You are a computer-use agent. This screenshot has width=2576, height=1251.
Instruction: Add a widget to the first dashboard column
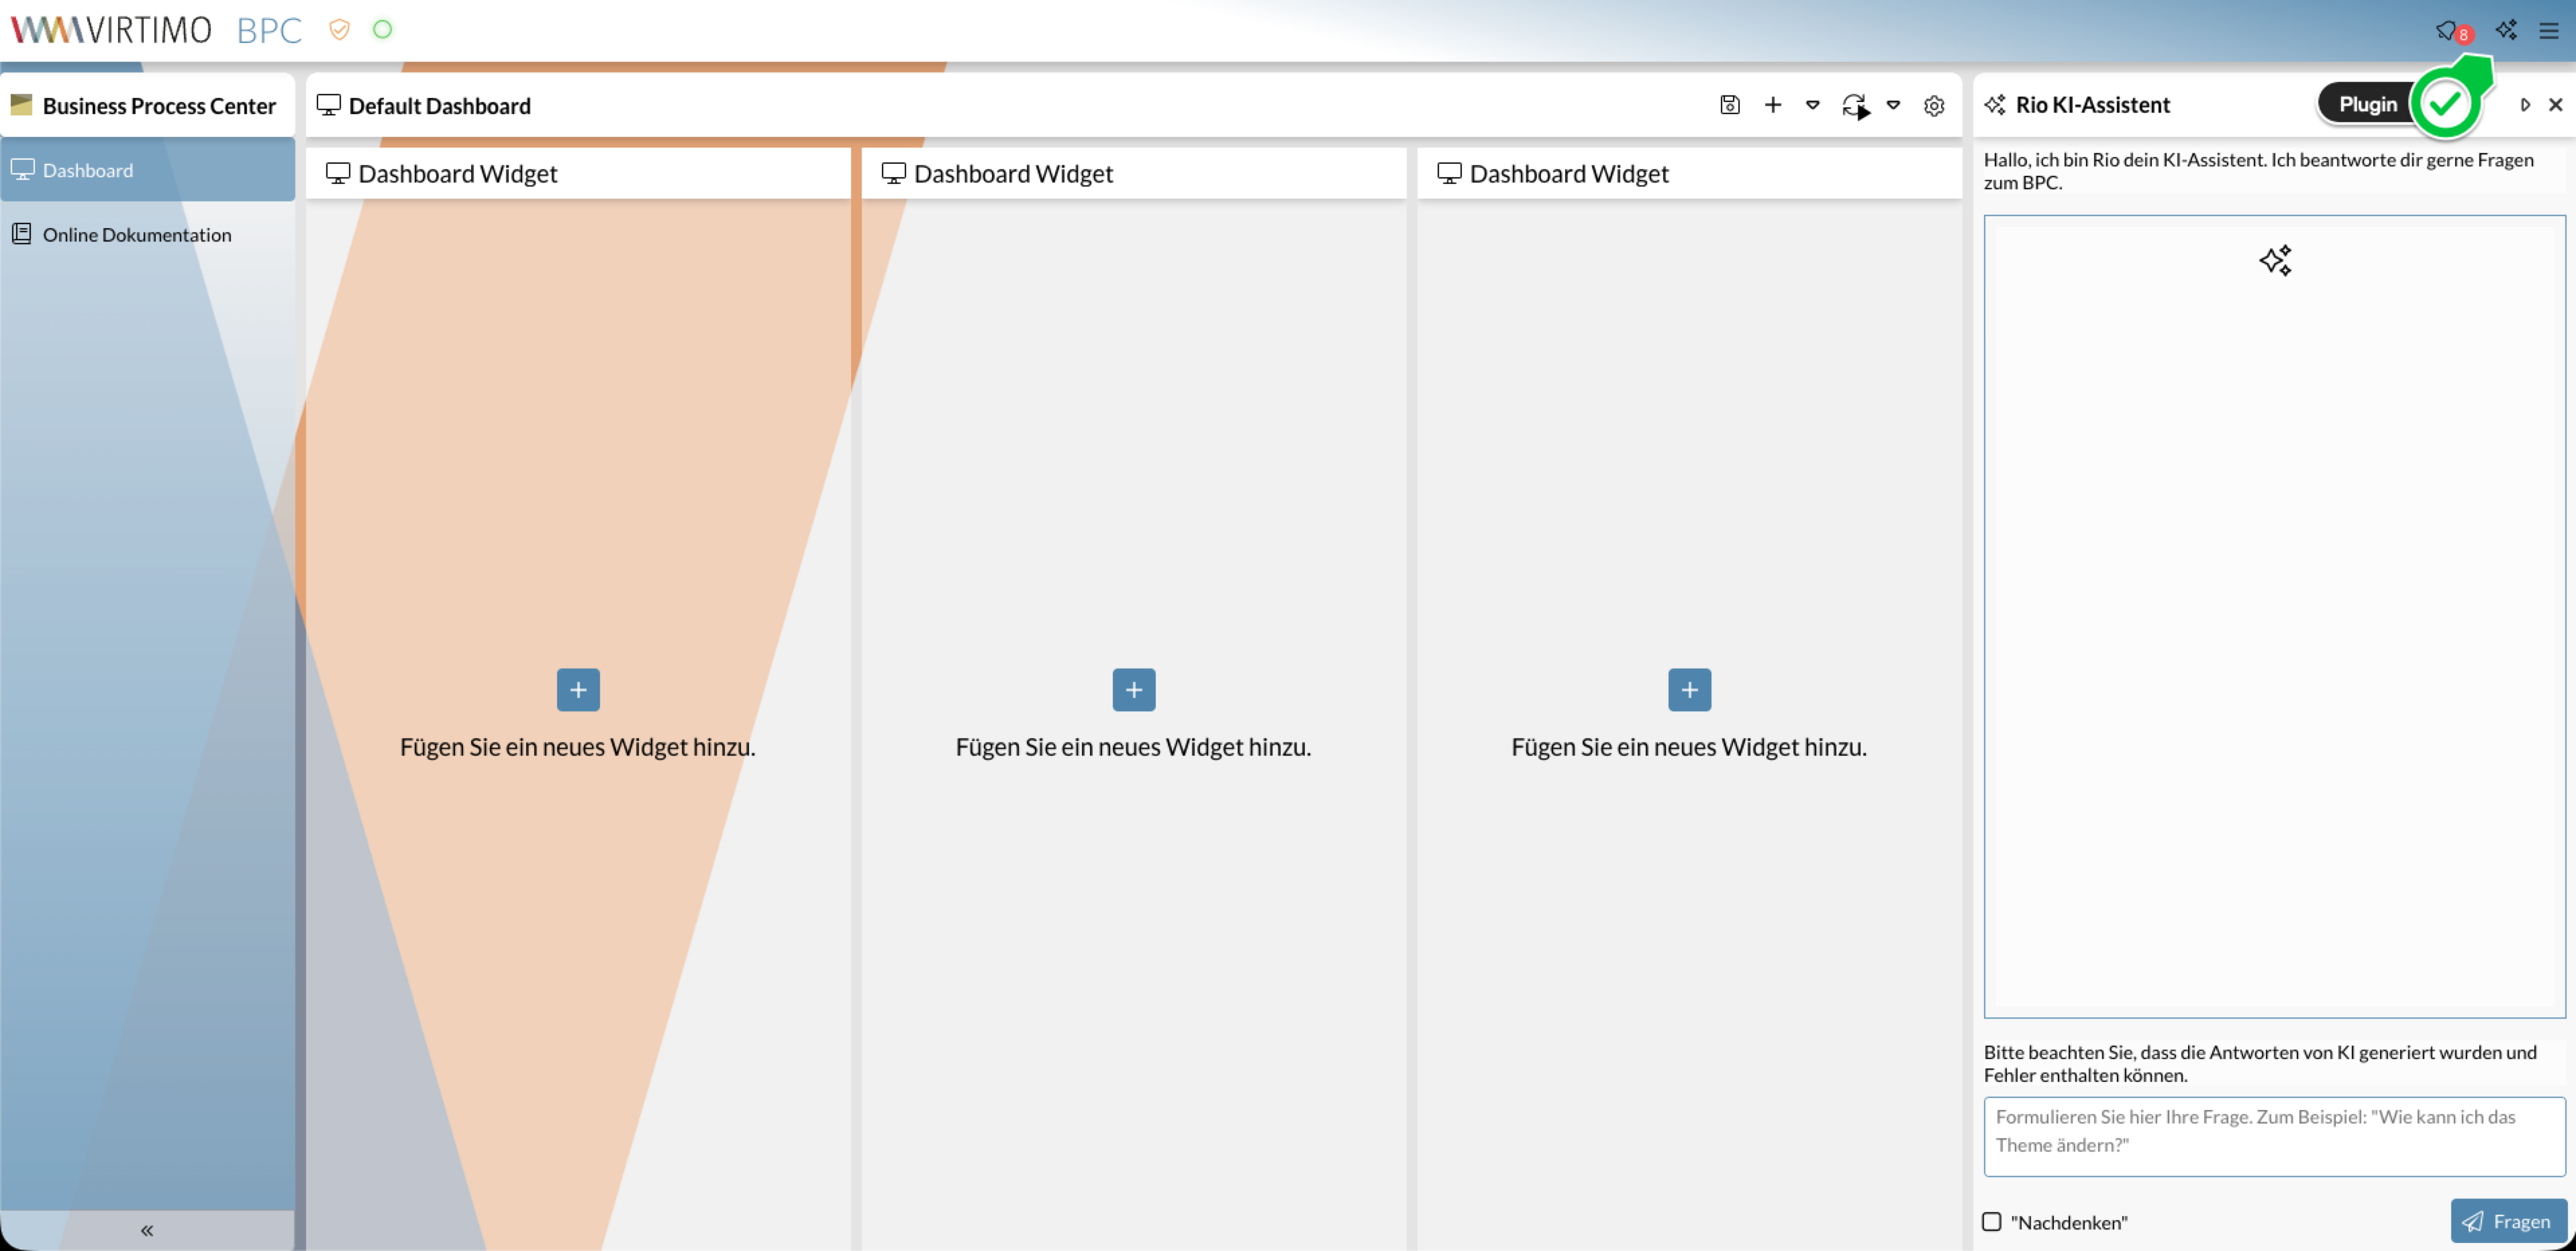tap(578, 690)
